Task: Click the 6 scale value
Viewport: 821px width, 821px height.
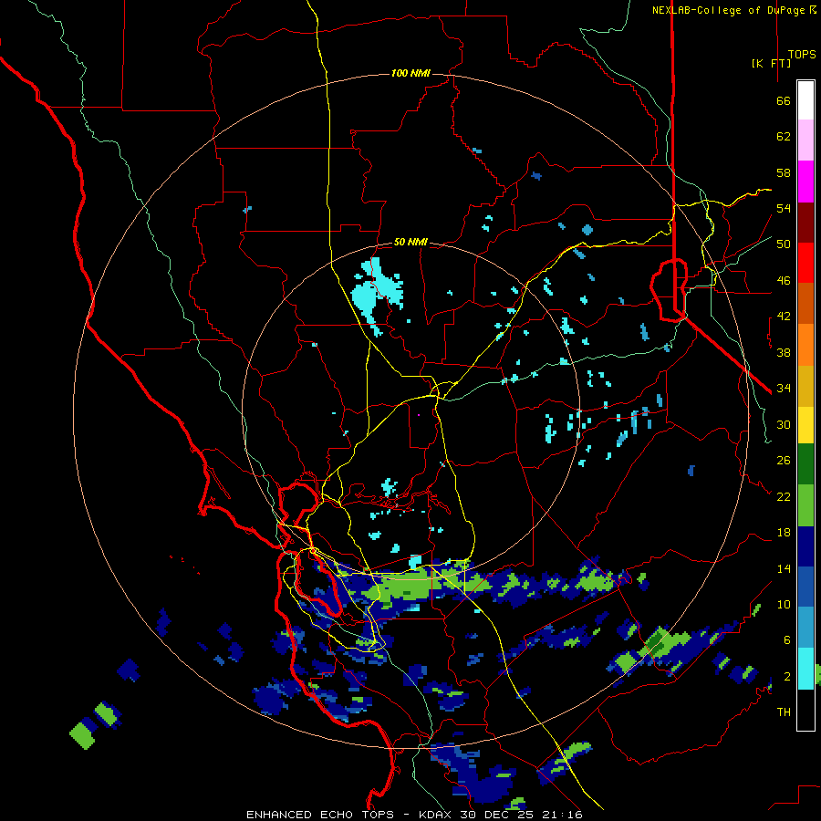Action: click(x=786, y=639)
